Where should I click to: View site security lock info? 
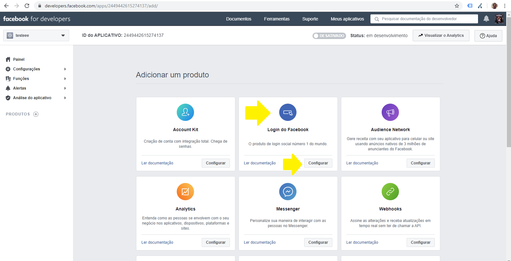coord(40,6)
